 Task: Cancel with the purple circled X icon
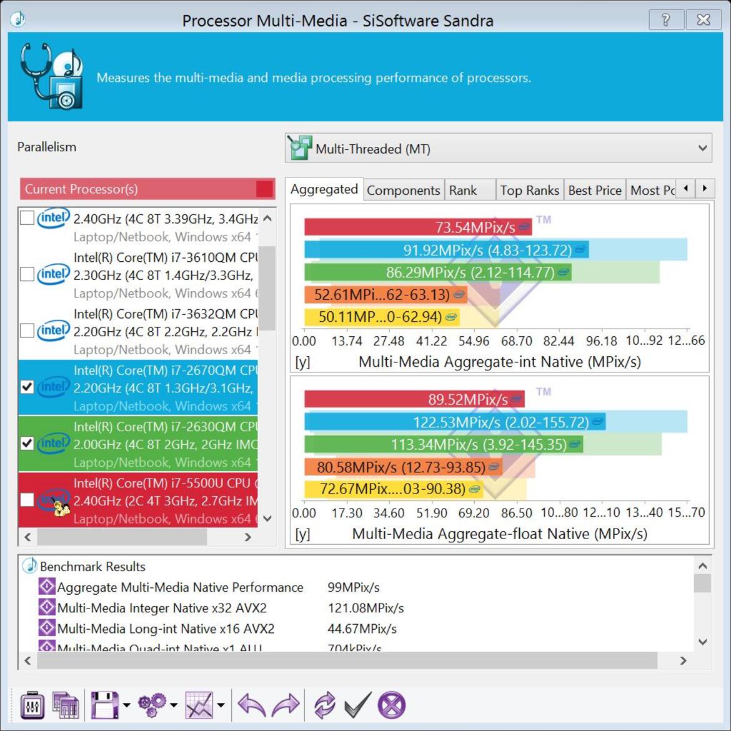392,705
